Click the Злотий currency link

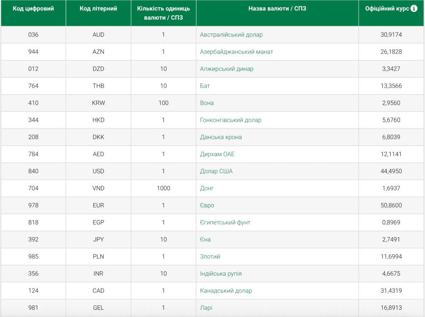click(x=210, y=257)
